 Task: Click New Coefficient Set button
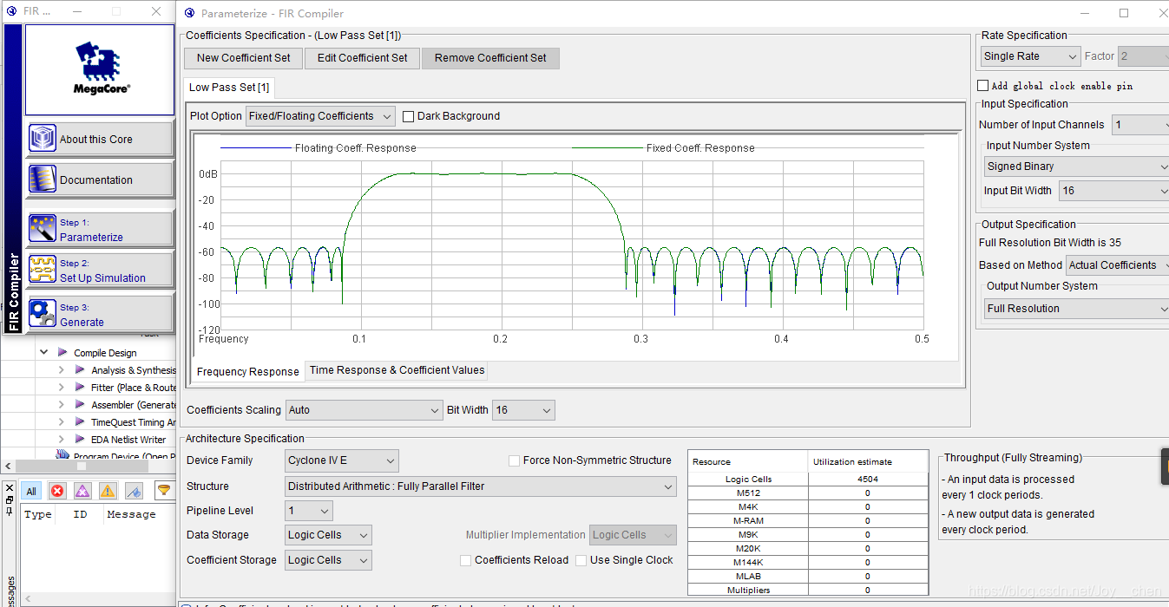click(x=244, y=58)
